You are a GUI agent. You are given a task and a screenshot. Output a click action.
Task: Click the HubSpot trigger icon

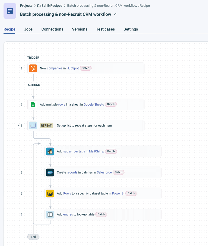coord(33,68)
